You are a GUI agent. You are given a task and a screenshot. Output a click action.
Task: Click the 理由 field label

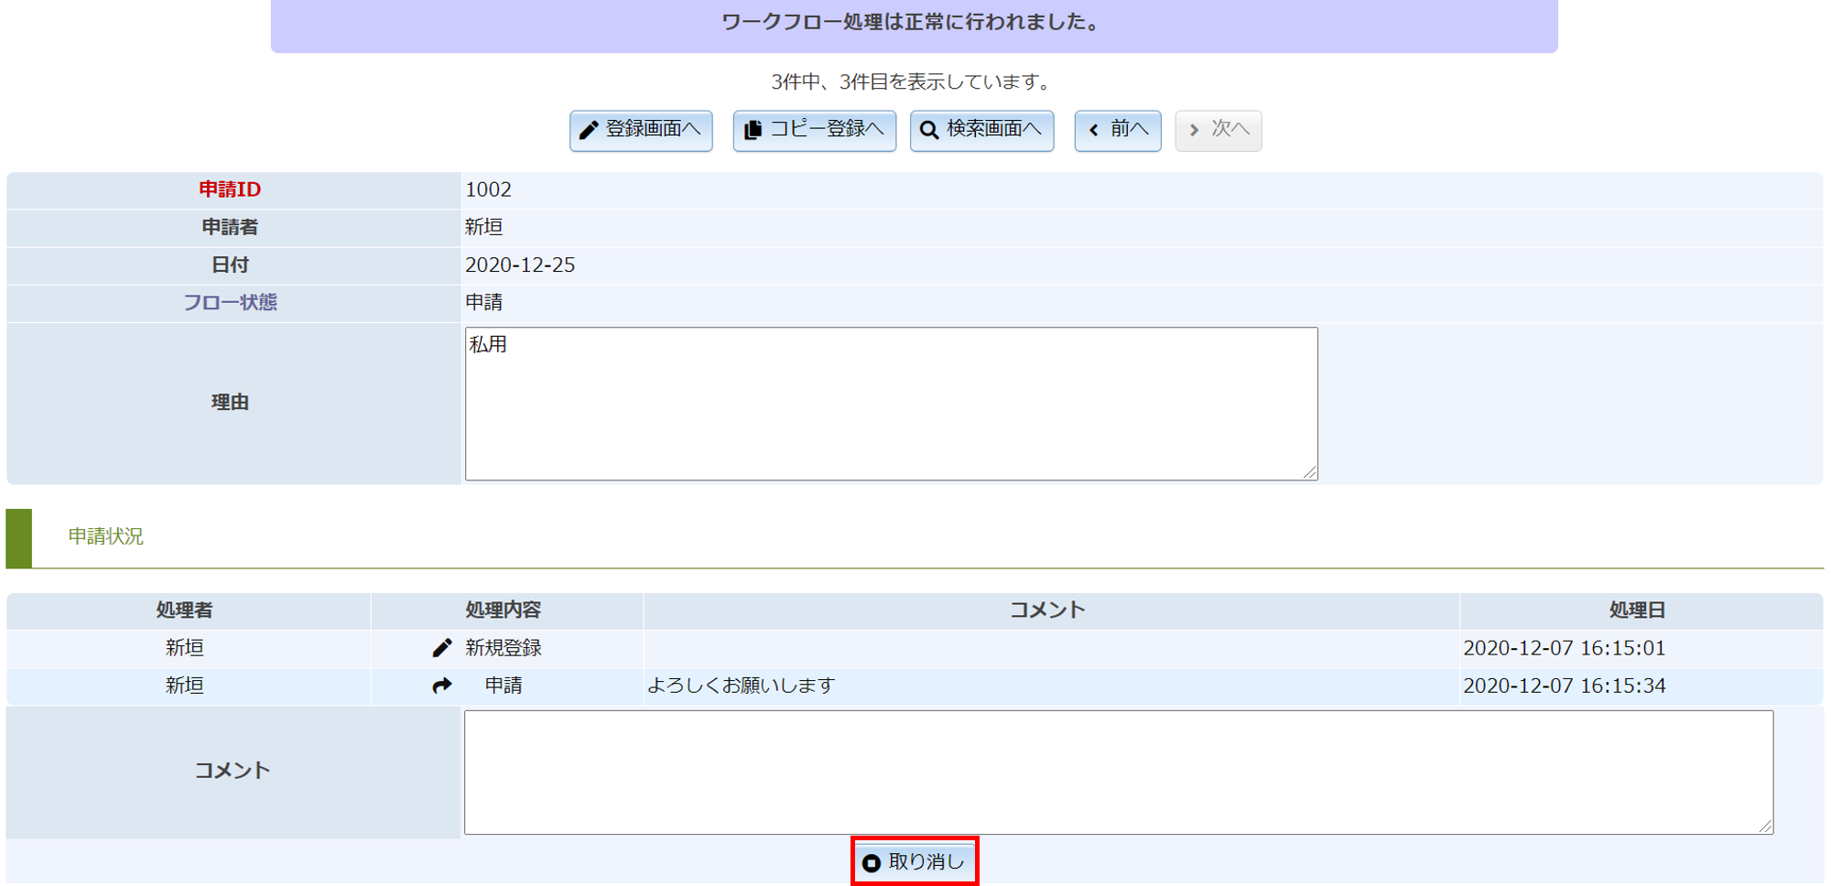230,402
